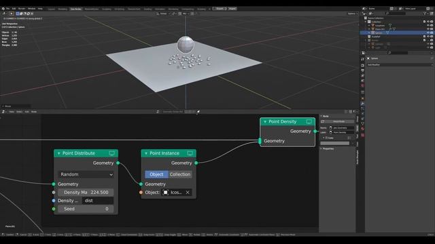435x244 pixels.
Task: Click the Seed value field
Action: point(86,209)
